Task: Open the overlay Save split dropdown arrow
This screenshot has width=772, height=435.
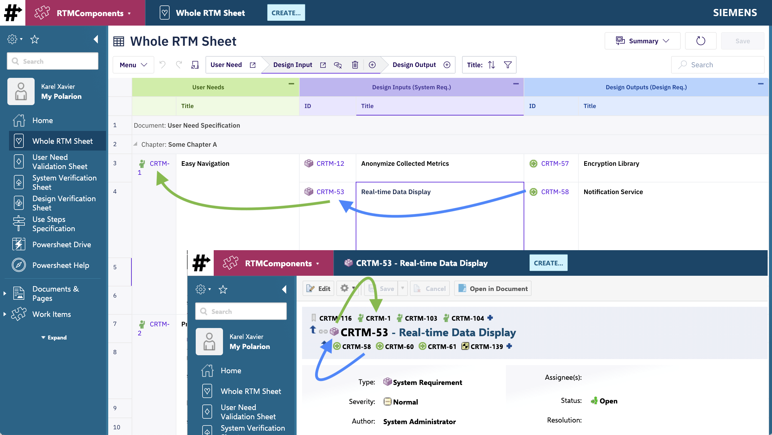Action: [402, 288]
